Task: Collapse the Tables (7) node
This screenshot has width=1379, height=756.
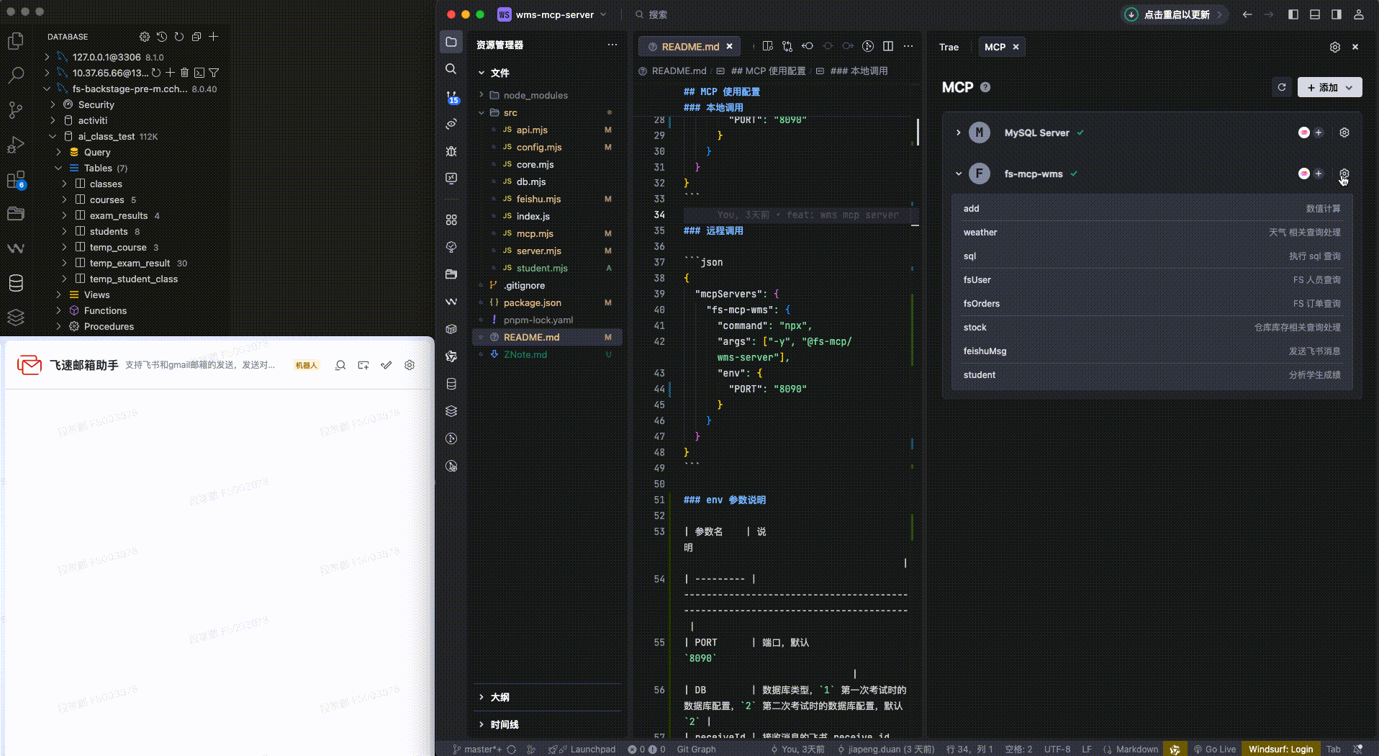Action: click(58, 168)
